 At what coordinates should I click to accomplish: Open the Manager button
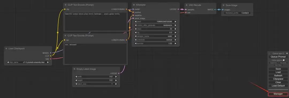pyautogui.click(x=278, y=94)
